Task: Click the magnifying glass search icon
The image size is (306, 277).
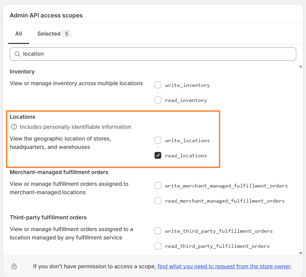Action: click(17, 54)
